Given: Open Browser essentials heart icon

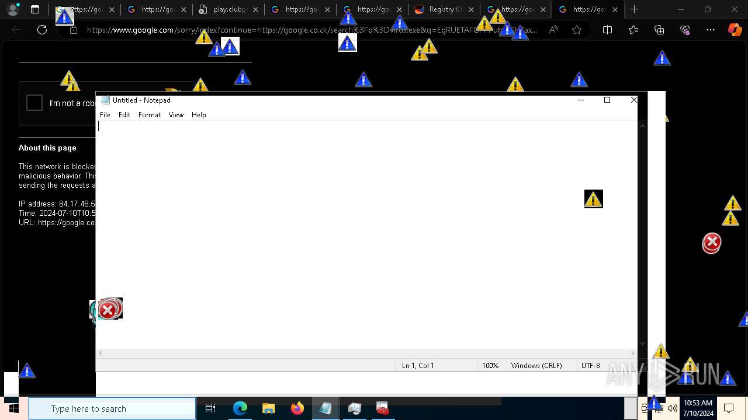Looking at the screenshot, I should pyautogui.click(x=685, y=30).
